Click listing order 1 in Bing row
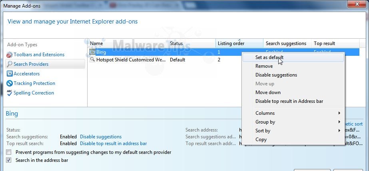This screenshot has width=369, height=171. tap(219, 52)
